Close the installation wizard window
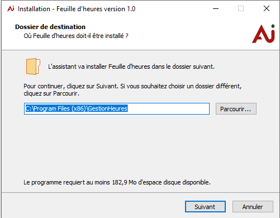 click(x=267, y=8)
